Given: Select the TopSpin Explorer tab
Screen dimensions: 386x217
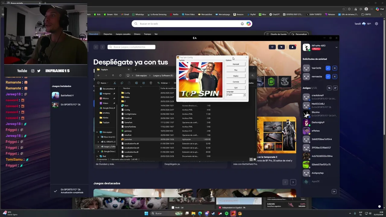Looking at the screenshot, I should pyautogui.click(x=113, y=70).
